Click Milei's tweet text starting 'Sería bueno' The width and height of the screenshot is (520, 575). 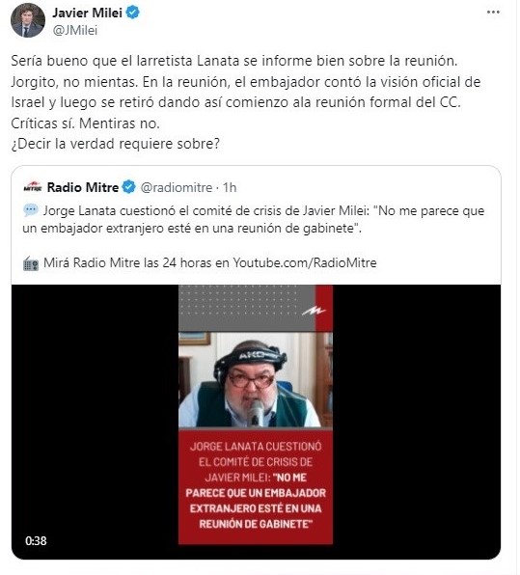point(245,102)
